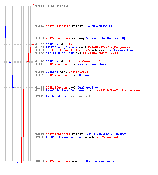Click --]]GoD[[--*Vollstrecker* at 41:34

[x=68, y=50]
